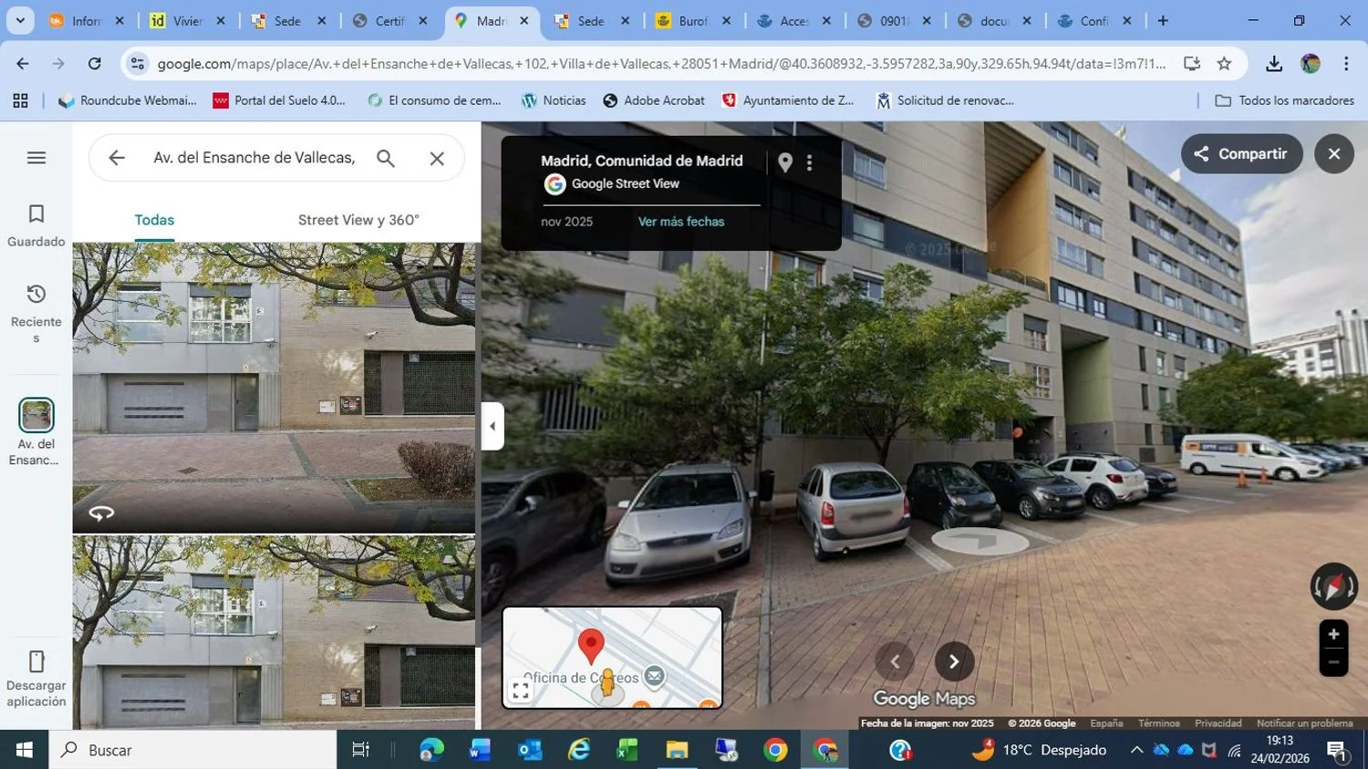Open the Street View three-dot options menu
Screen dimensions: 1368x769
coord(810,161)
